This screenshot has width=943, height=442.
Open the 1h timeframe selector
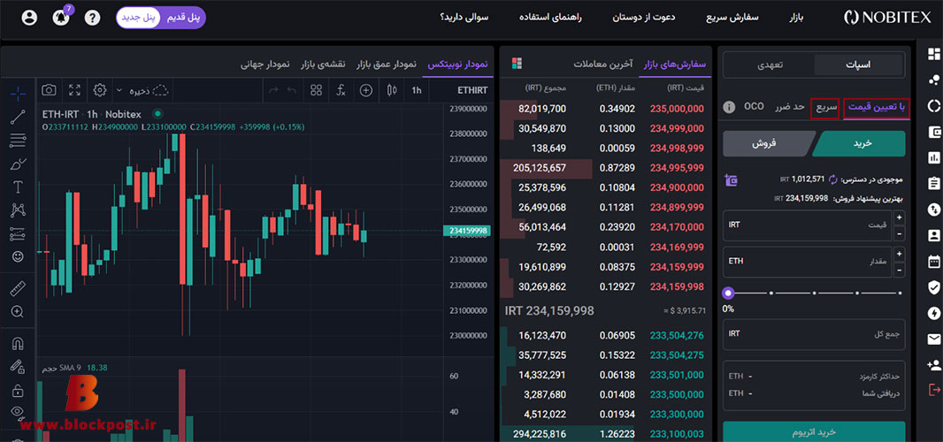click(x=416, y=90)
